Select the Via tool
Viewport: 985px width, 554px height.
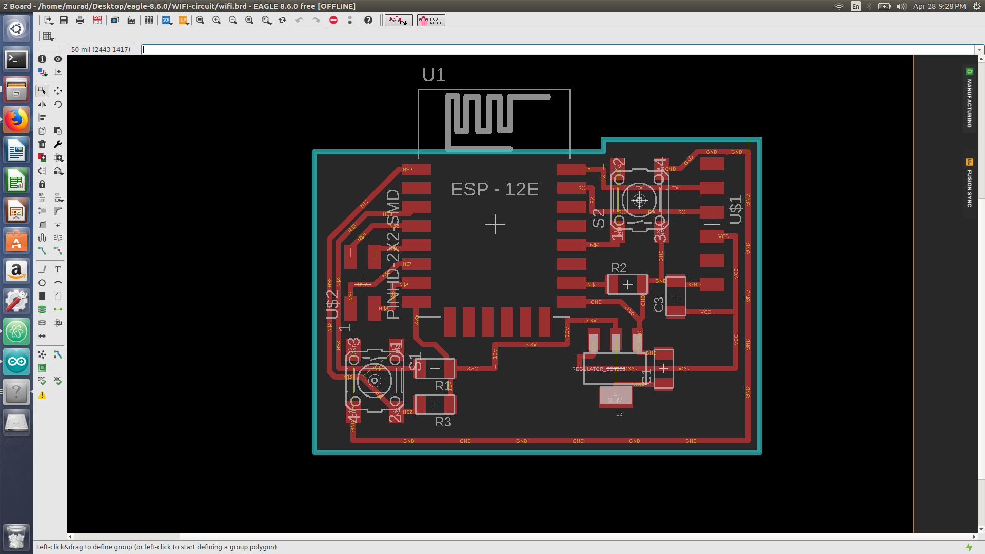(x=42, y=309)
